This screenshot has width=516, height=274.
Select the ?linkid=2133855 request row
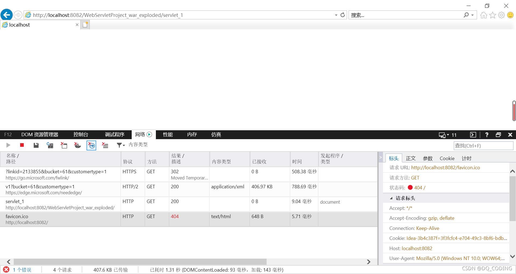(x=189, y=175)
